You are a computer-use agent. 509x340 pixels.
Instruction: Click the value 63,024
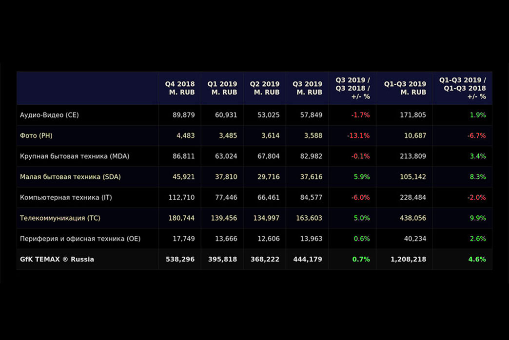[226, 156]
